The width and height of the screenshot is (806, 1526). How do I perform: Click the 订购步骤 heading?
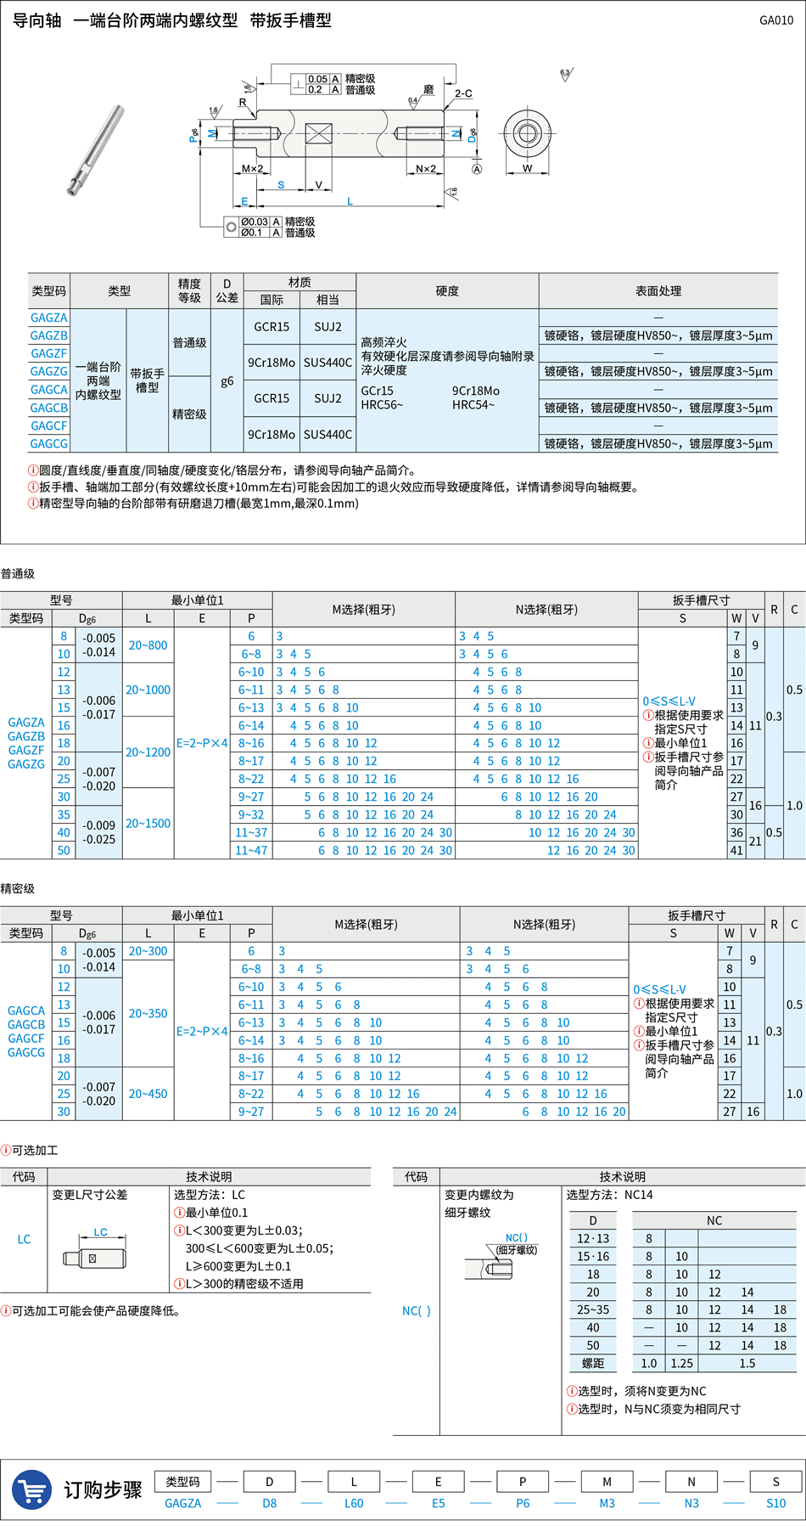tap(103, 1490)
